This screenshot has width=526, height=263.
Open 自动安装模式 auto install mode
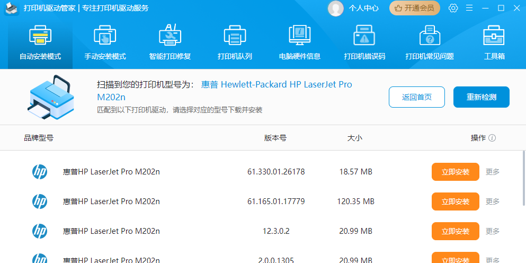click(x=40, y=42)
